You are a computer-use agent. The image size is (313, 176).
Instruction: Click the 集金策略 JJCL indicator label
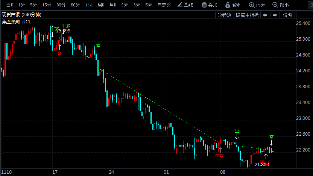coord(17,21)
